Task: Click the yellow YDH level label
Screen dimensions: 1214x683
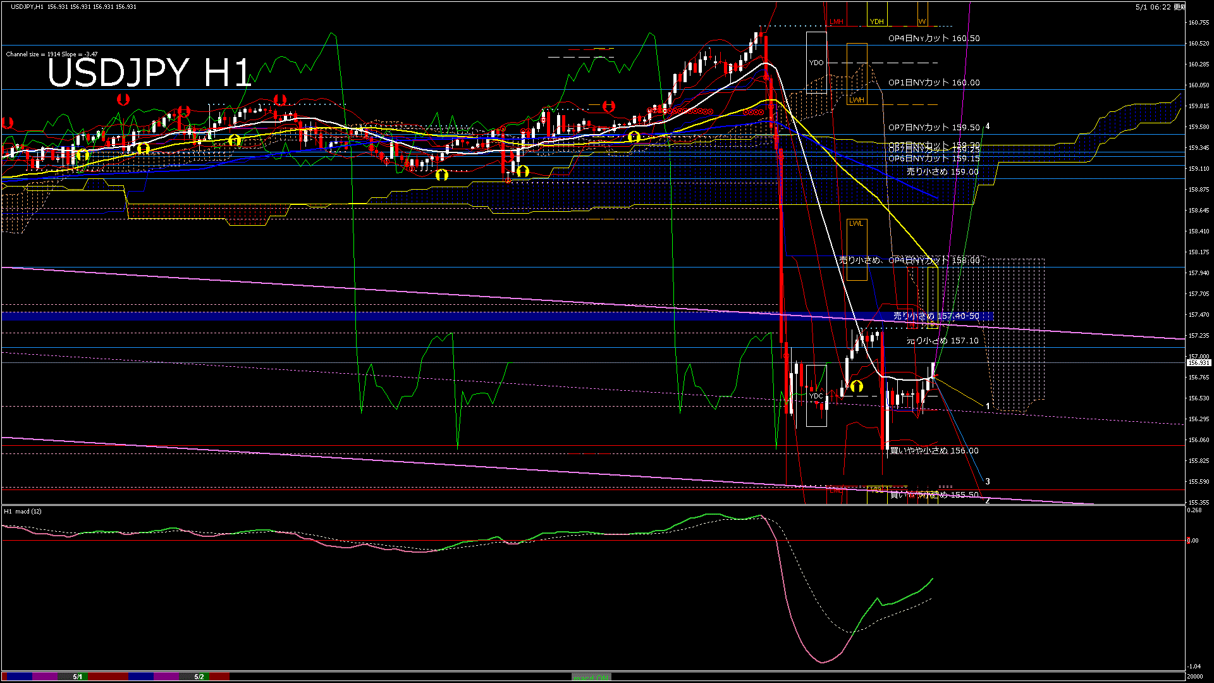Action: (x=876, y=22)
